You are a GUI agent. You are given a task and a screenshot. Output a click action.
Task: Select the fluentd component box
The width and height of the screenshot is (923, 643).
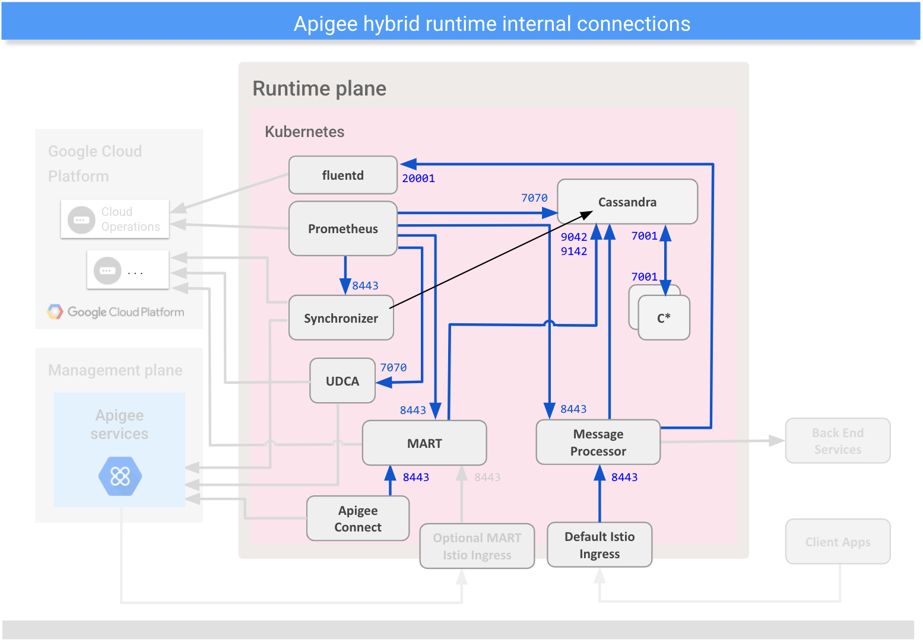[342, 175]
